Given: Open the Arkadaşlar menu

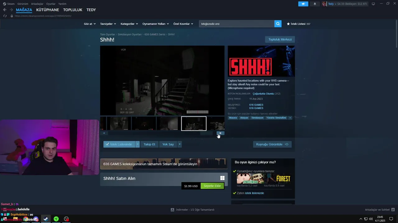Looking at the screenshot, I should pos(37,4).
